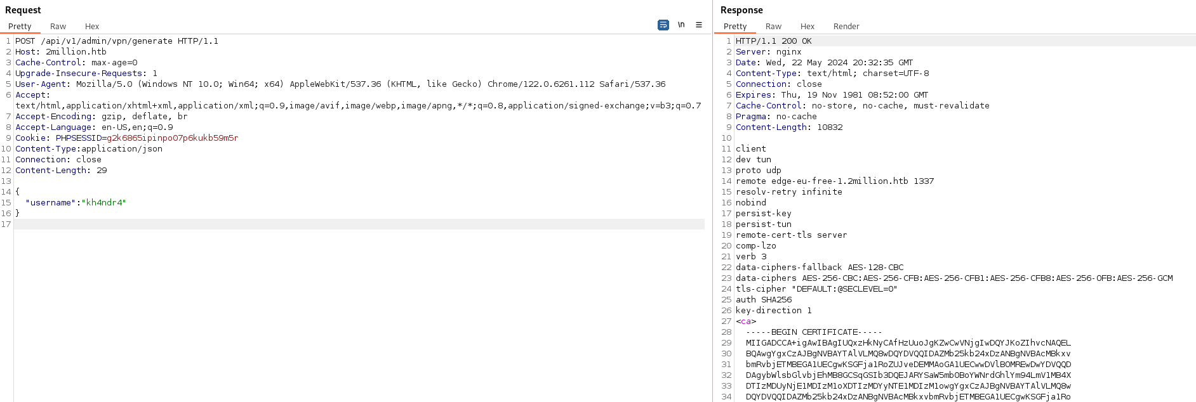Toggle show non-printable characters (\n) icon
The height and width of the screenshot is (402, 1196).
(x=681, y=25)
